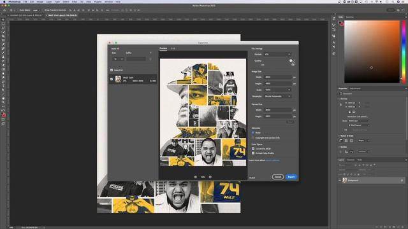Open Photoshop search magnifier icon
This screenshot has height=229, width=408.
tap(398, 10)
